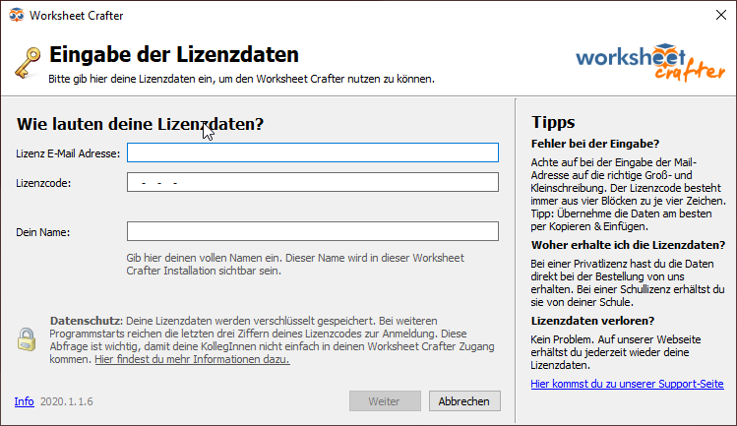
Task: Click the 'Tipps' heading
Action: click(x=553, y=123)
